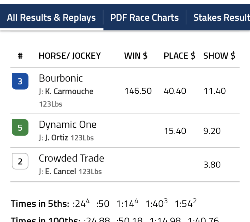Viewport: 250px width, 222px height.
Task: Select horse name Crowded Trade
Action: click(x=71, y=158)
